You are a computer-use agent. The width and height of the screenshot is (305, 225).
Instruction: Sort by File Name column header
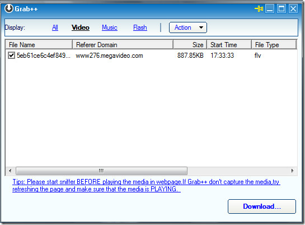tap(39, 45)
